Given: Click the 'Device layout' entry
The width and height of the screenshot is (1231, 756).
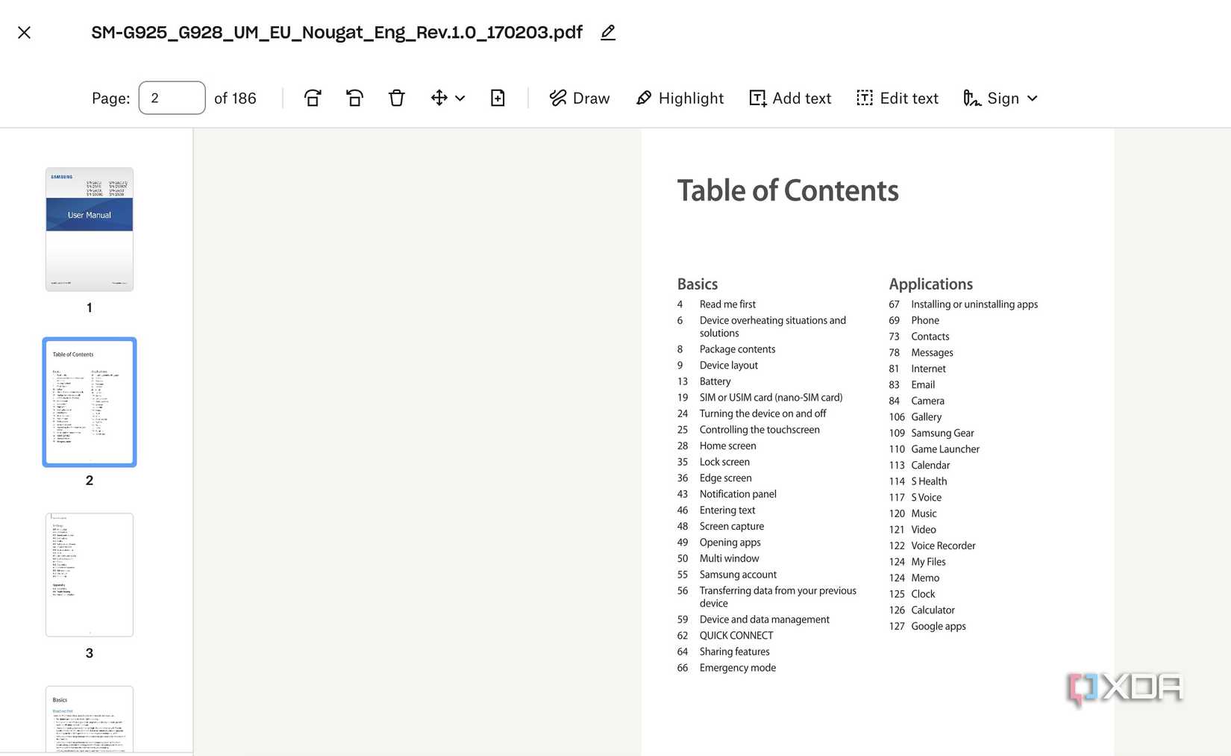Looking at the screenshot, I should pyautogui.click(x=728, y=366).
